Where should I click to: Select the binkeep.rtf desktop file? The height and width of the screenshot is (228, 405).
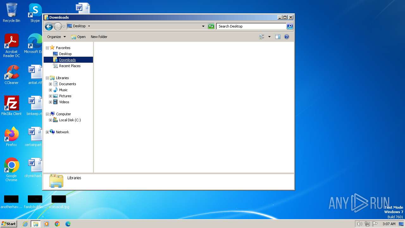click(35, 106)
